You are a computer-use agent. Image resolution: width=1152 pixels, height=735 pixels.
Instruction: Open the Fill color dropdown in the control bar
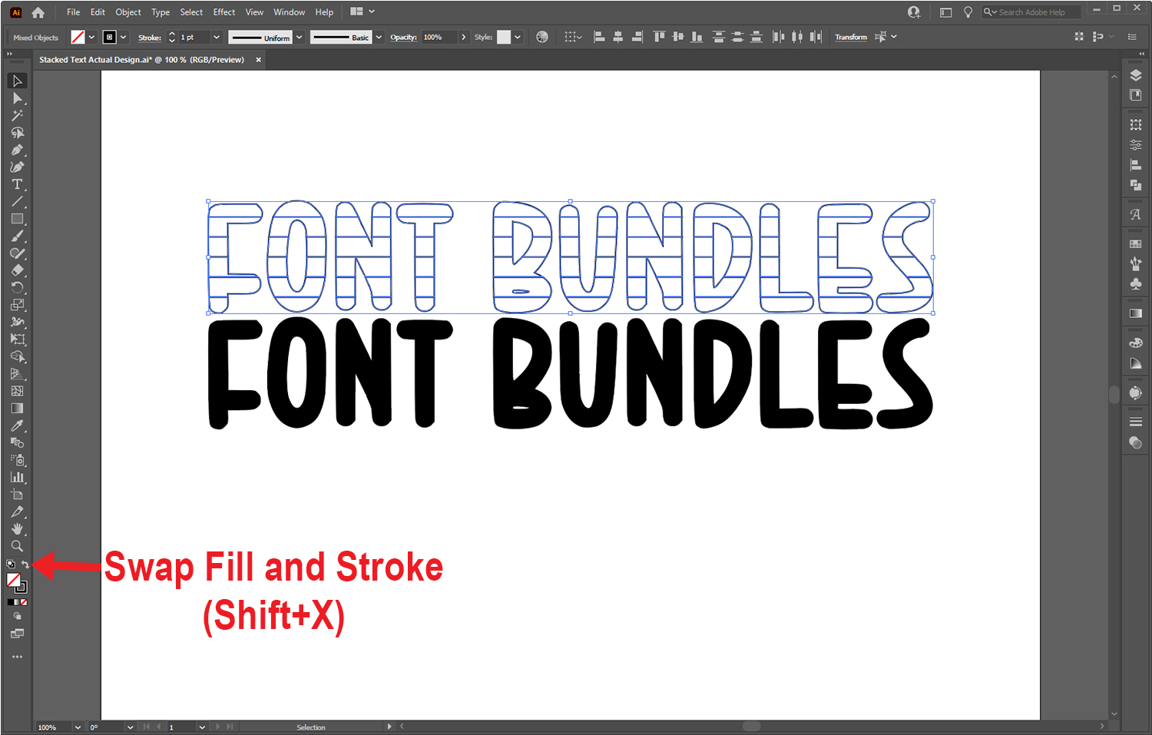[91, 37]
